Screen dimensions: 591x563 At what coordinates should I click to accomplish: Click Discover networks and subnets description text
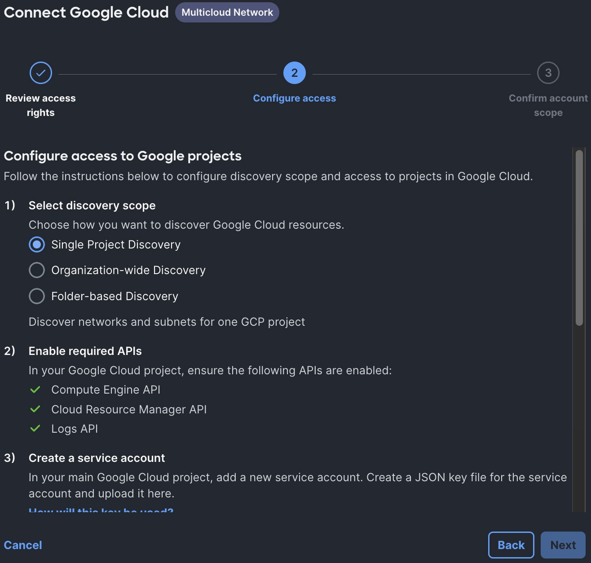pos(167,322)
